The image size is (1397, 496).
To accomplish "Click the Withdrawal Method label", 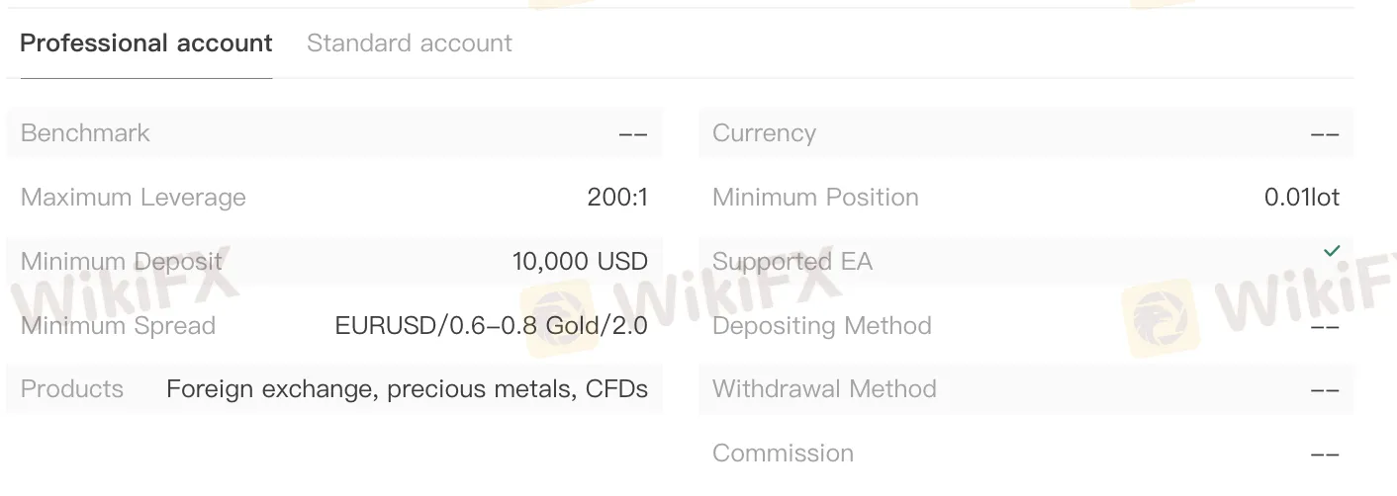I will [824, 389].
